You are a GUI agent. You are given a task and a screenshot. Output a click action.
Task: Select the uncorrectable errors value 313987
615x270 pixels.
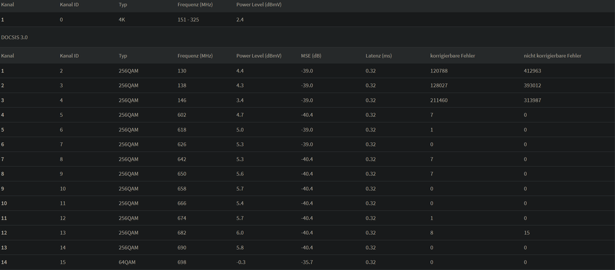533,100
